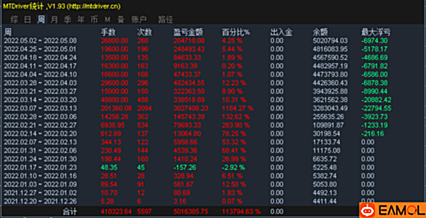Select week row 2022.01.31 ~ 2022.02.06

[213, 150]
